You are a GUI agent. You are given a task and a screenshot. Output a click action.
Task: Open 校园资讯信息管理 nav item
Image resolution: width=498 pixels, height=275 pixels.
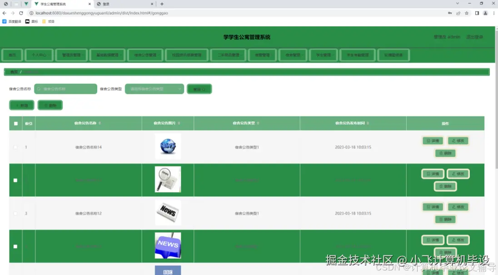(x=187, y=55)
